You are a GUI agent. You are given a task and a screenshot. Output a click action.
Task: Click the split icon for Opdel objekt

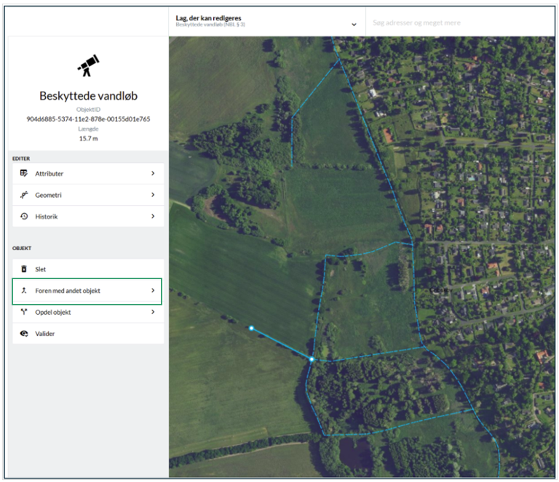click(x=24, y=312)
